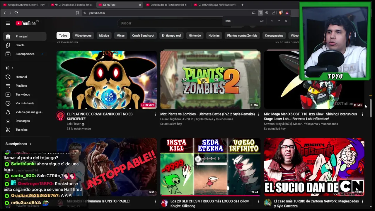Open Tus clips in sidebar
Viewport: 375px width, 211px height.
click(x=25, y=130)
